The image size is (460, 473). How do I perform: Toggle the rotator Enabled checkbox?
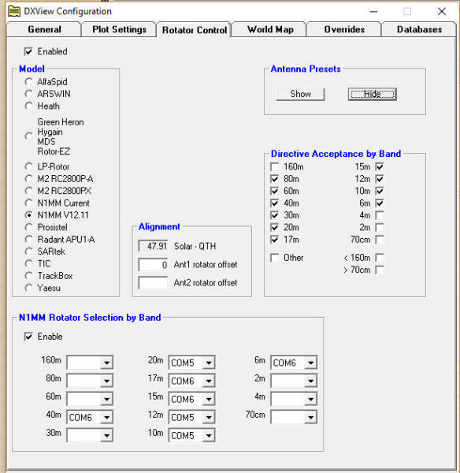[28, 51]
